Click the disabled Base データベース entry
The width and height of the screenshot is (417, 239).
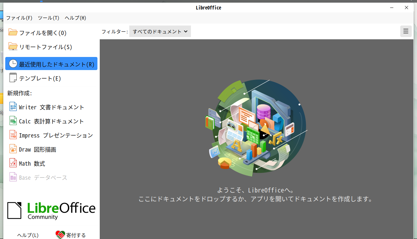pyautogui.click(x=52, y=177)
